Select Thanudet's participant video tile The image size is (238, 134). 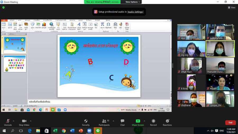click(x=220, y=66)
